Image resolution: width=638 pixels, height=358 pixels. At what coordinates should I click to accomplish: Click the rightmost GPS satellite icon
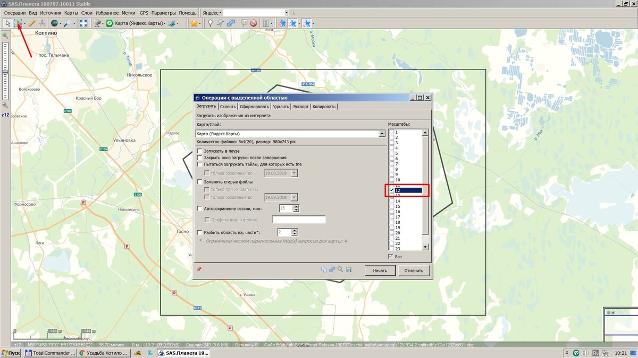[307, 23]
